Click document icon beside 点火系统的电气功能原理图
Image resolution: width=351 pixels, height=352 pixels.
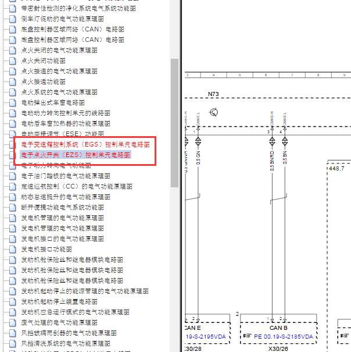[x=13, y=93]
